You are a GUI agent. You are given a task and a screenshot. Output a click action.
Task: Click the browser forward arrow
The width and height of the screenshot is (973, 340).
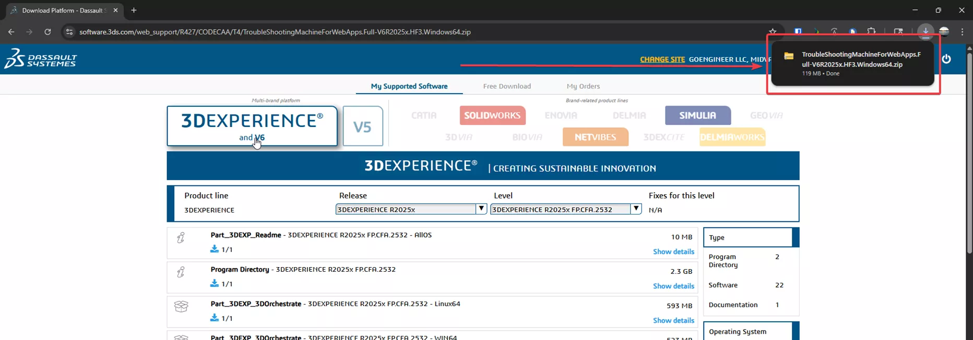[x=29, y=32]
